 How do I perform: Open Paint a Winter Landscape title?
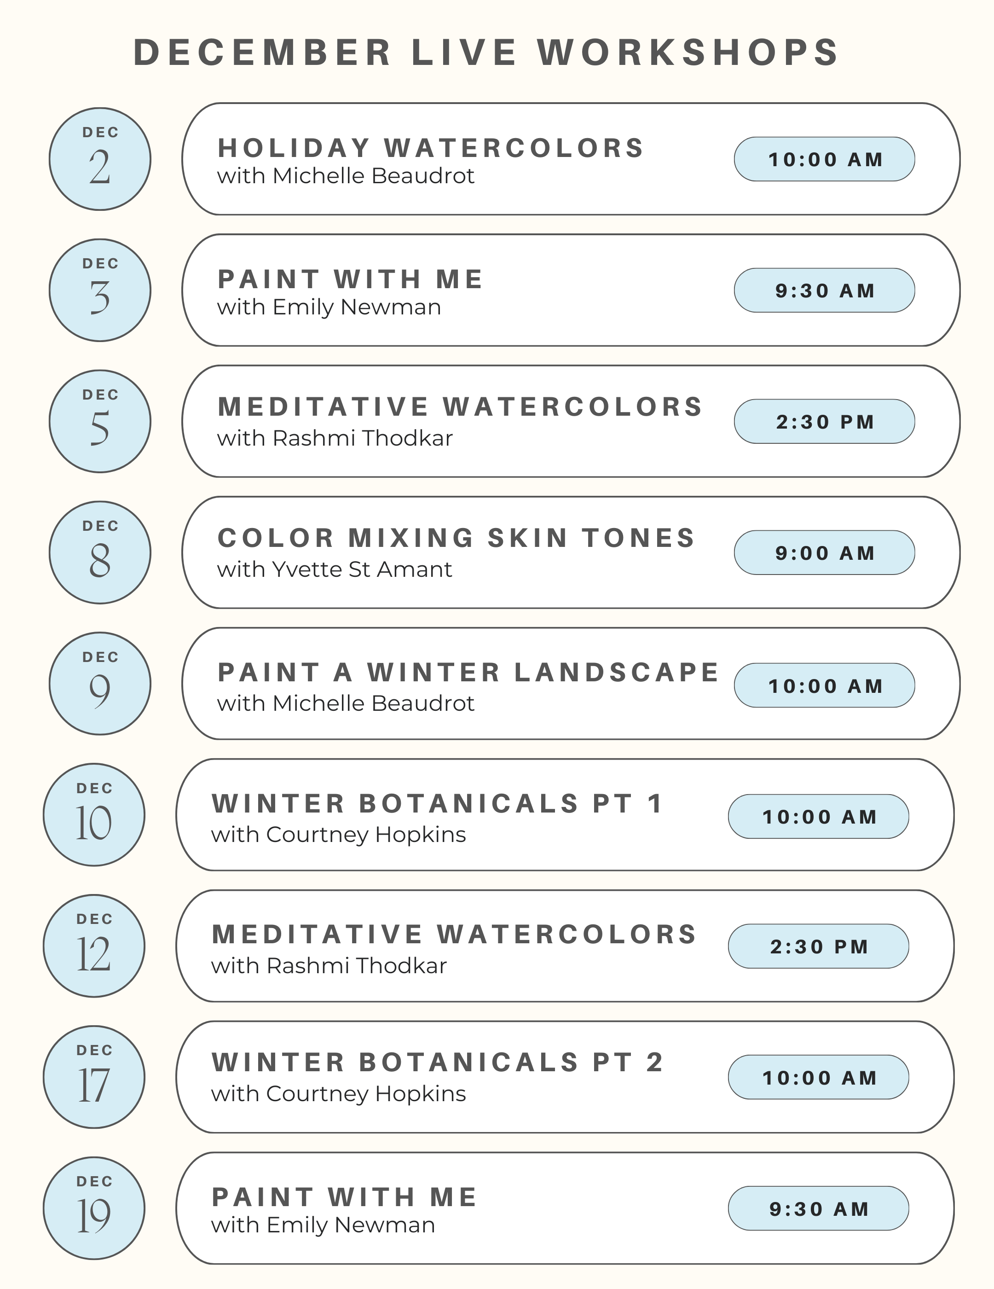[468, 672]
